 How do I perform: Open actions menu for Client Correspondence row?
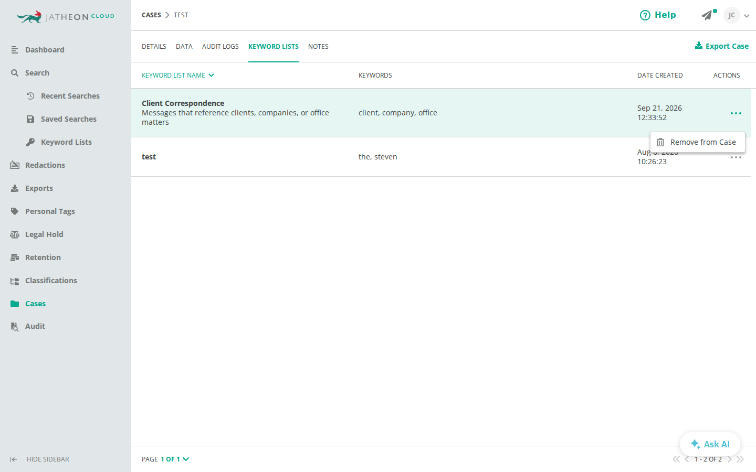click(736, 113)
